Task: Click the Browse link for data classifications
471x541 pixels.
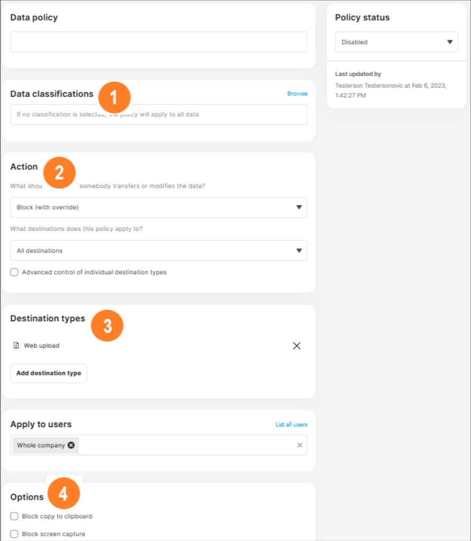Action: pos(297,93)
